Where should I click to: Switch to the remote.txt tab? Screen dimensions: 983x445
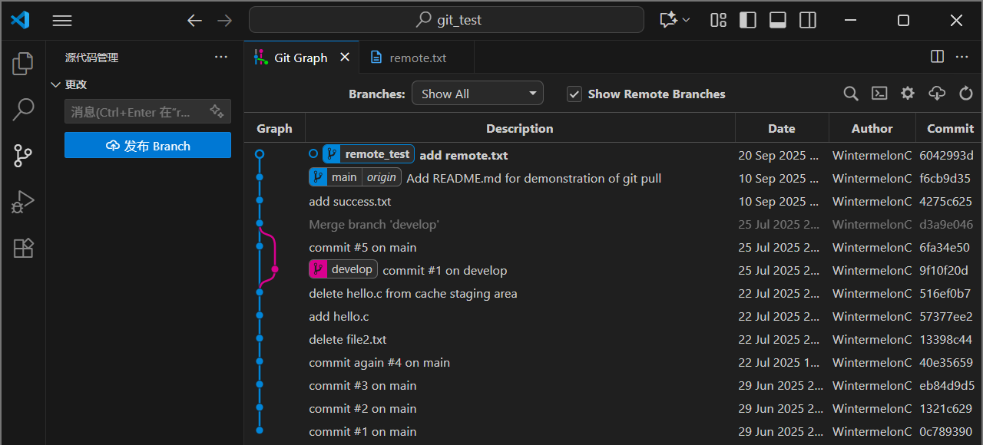417,58
